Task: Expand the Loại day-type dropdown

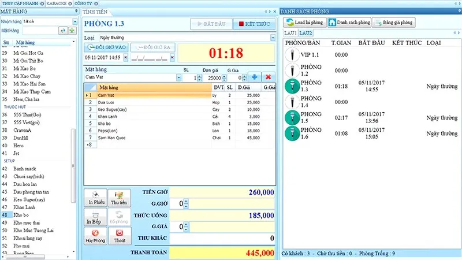Action: [273, 38]
